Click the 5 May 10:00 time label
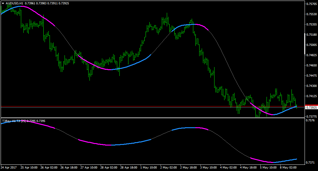 (268, 168)
